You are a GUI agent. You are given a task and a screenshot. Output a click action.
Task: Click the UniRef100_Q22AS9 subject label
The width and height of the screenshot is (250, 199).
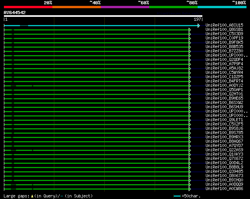[x=224, y=150]
